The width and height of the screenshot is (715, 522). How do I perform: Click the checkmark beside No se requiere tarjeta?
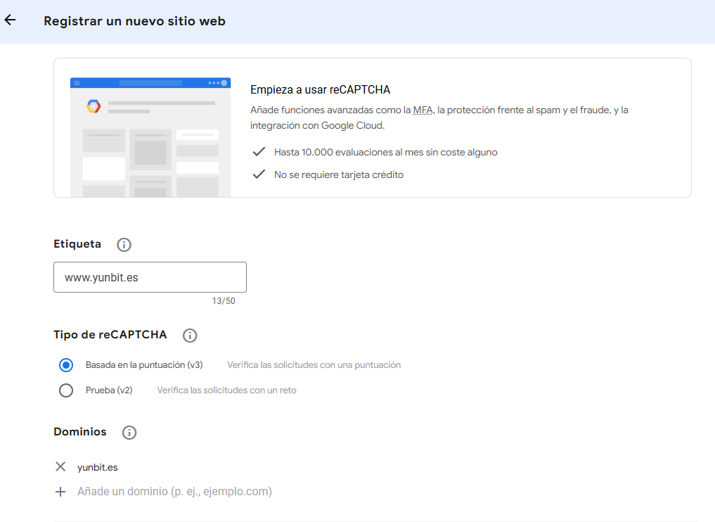(x=259, y=174)
